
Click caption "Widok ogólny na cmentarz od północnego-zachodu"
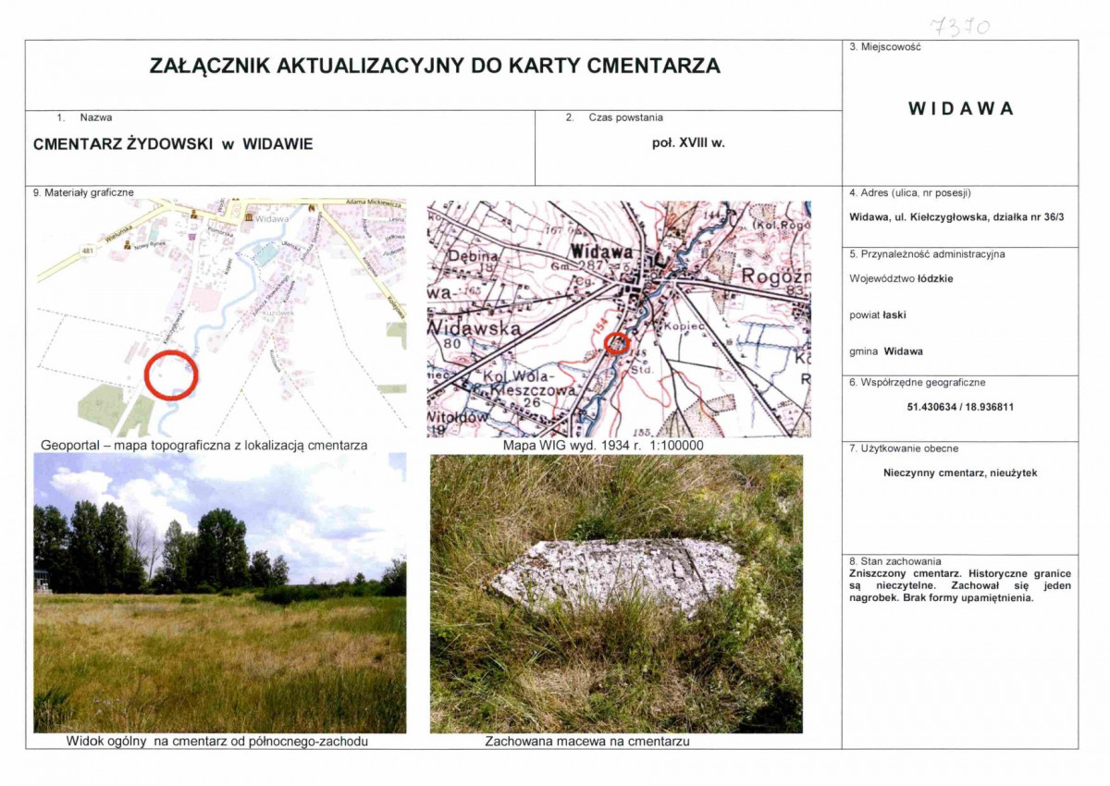tap(218, 742)
